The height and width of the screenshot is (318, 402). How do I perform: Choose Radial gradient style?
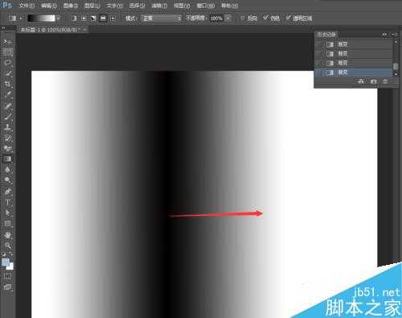pyautogui.click(x=84, y=19)
